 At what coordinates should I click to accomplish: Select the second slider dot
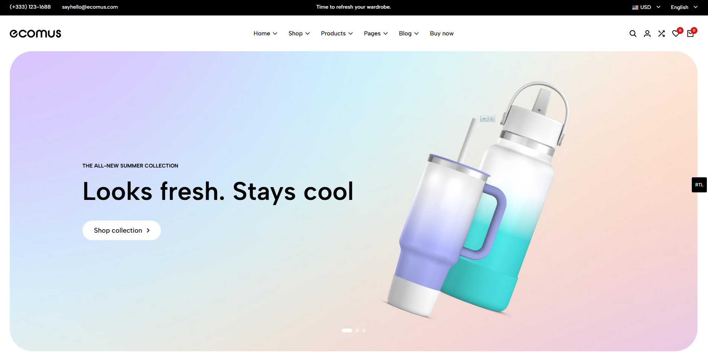(x=357, y=331)
